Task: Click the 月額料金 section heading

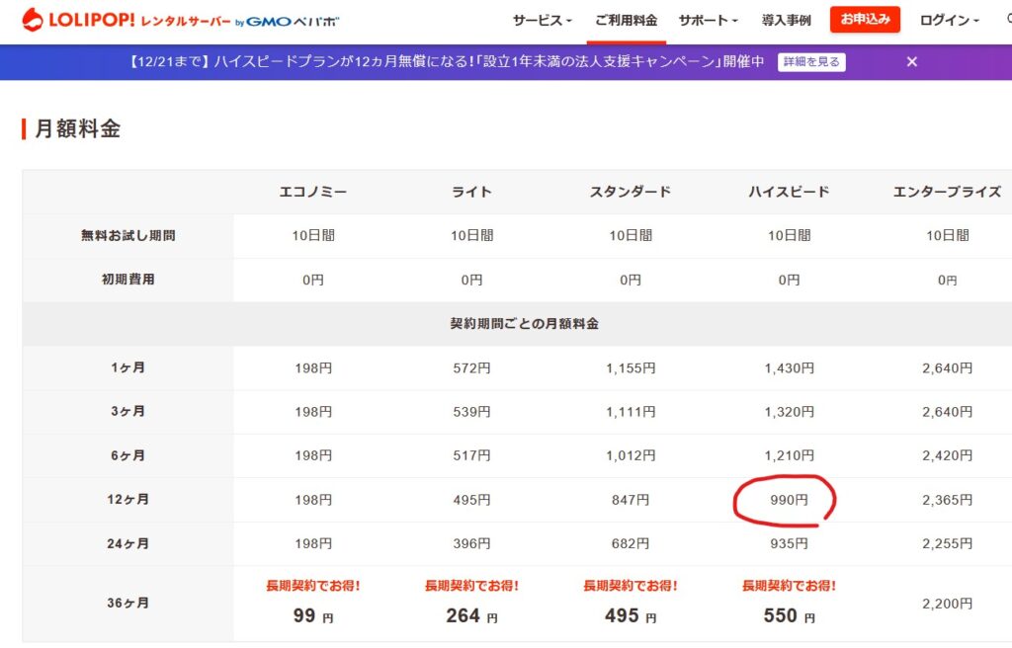Action: tap(77, 128)
